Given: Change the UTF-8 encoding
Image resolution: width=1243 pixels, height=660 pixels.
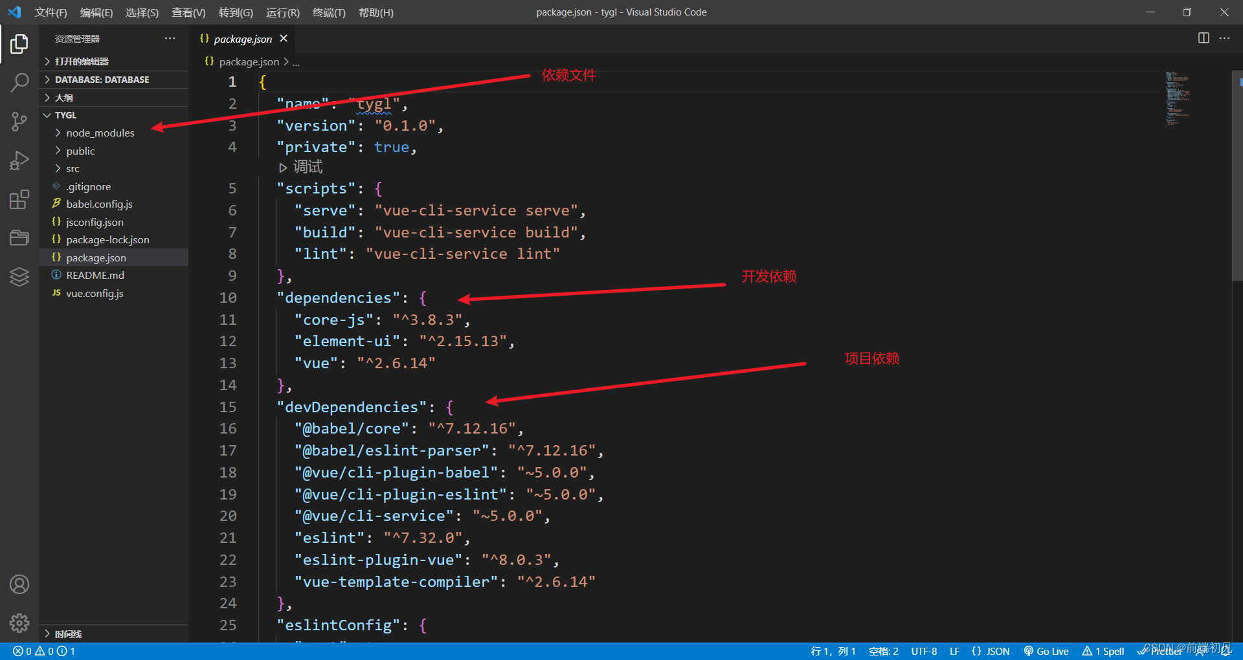Looking at the screenshot, I should click(924, 651).
